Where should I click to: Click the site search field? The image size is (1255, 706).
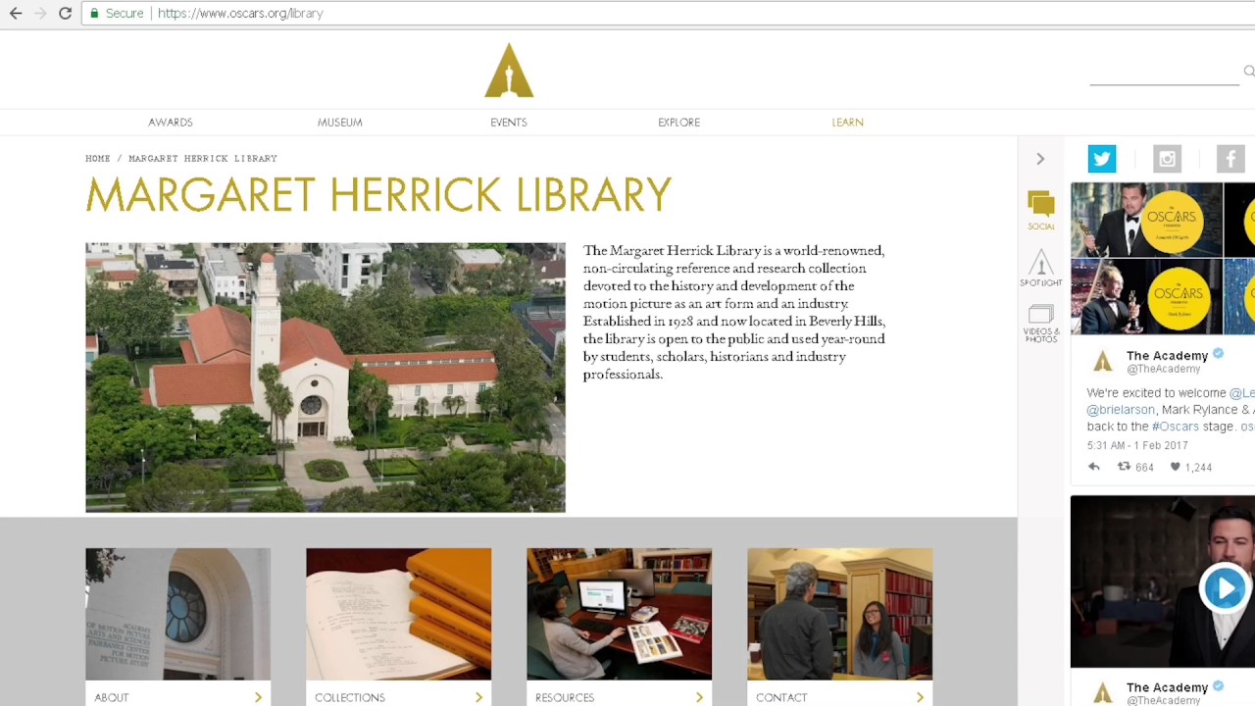[1164, 72]
